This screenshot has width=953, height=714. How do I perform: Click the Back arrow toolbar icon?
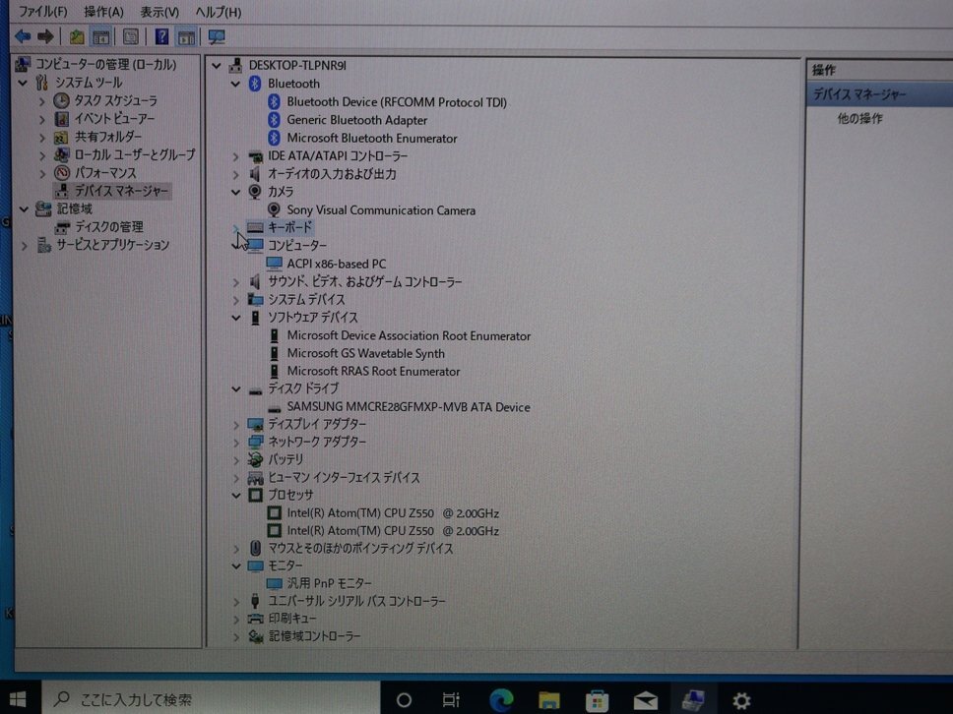(x=23, y=36)
